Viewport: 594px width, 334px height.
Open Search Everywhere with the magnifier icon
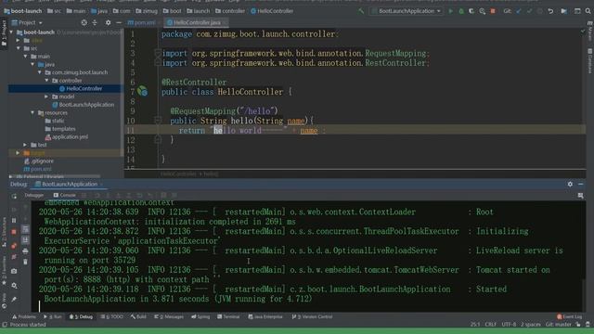[588, 11]
